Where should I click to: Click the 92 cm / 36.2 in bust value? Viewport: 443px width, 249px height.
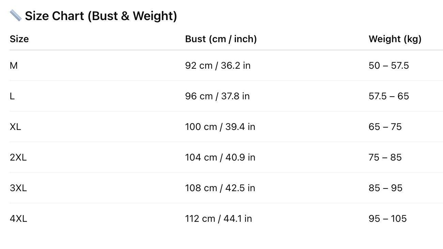218,65
